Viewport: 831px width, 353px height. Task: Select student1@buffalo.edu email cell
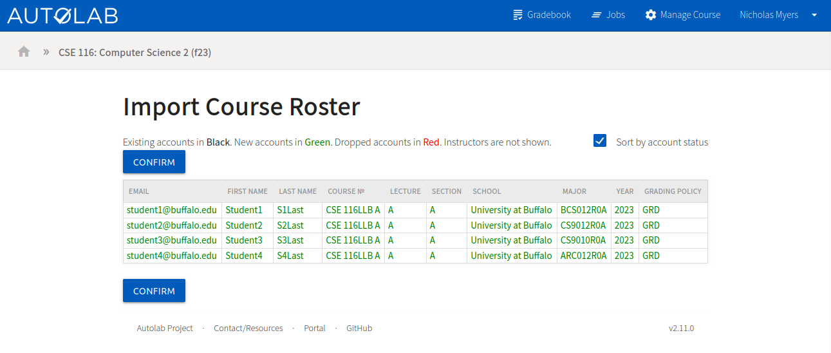pyautogui.click(x=173, y=210)
